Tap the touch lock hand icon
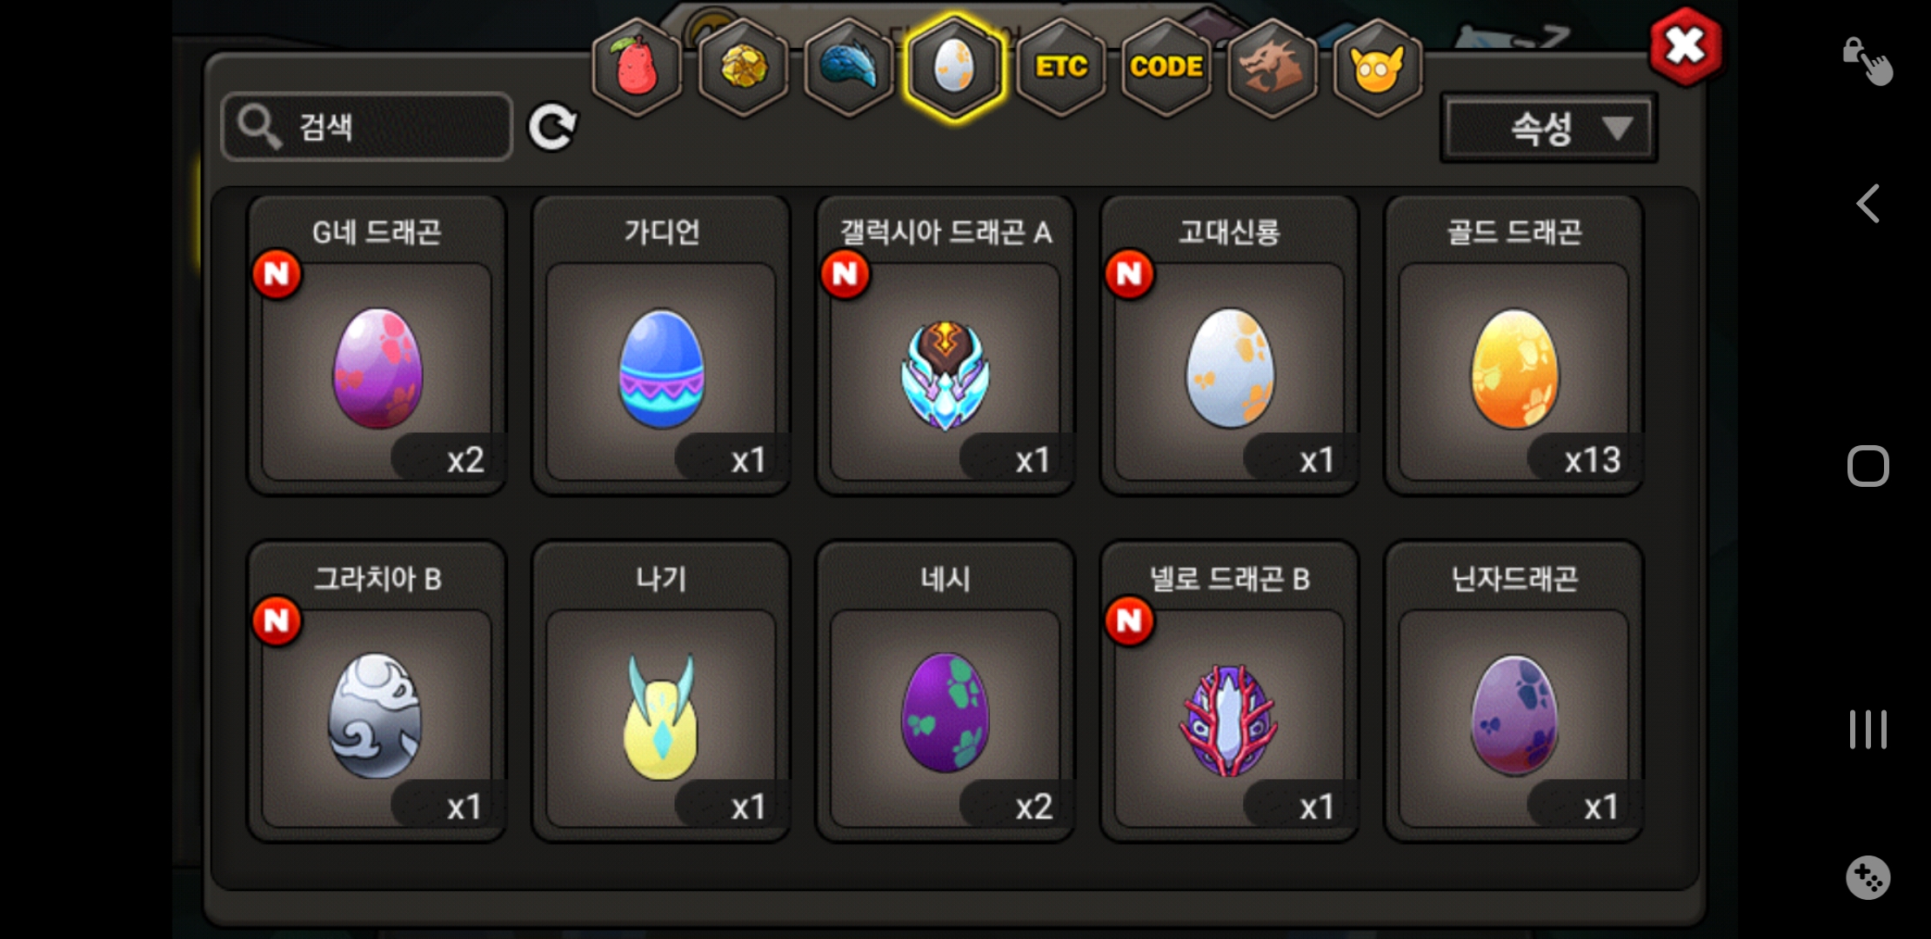 click(x=1868, y=61)
